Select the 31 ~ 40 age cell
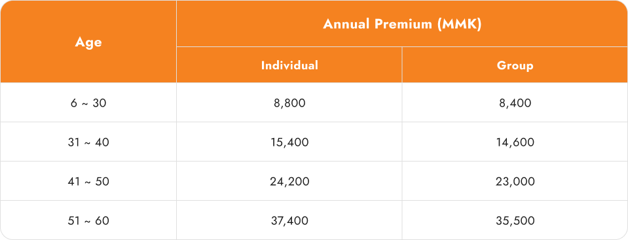The width and height of the screenshot is (628, 240). coord(88,143)
